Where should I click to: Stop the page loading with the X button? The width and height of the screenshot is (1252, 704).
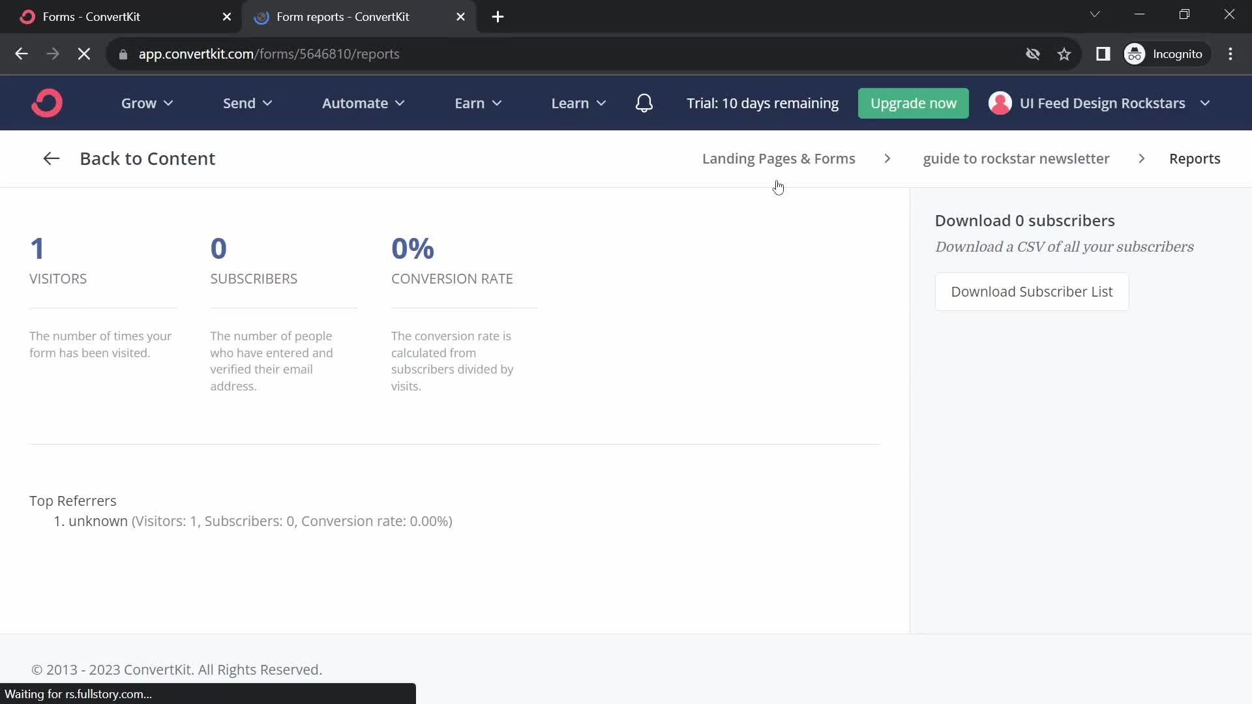[84, 54]
